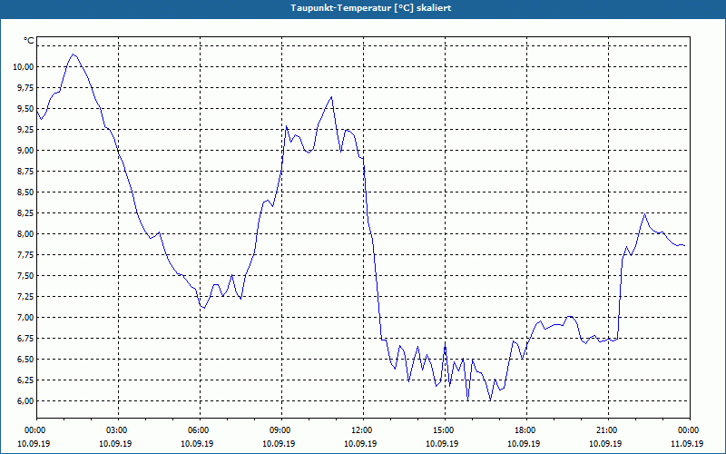Click the 8,25 y-axis value
This screenshot has height=454, width=726.
pyautogui.click(x=25, y=212)
